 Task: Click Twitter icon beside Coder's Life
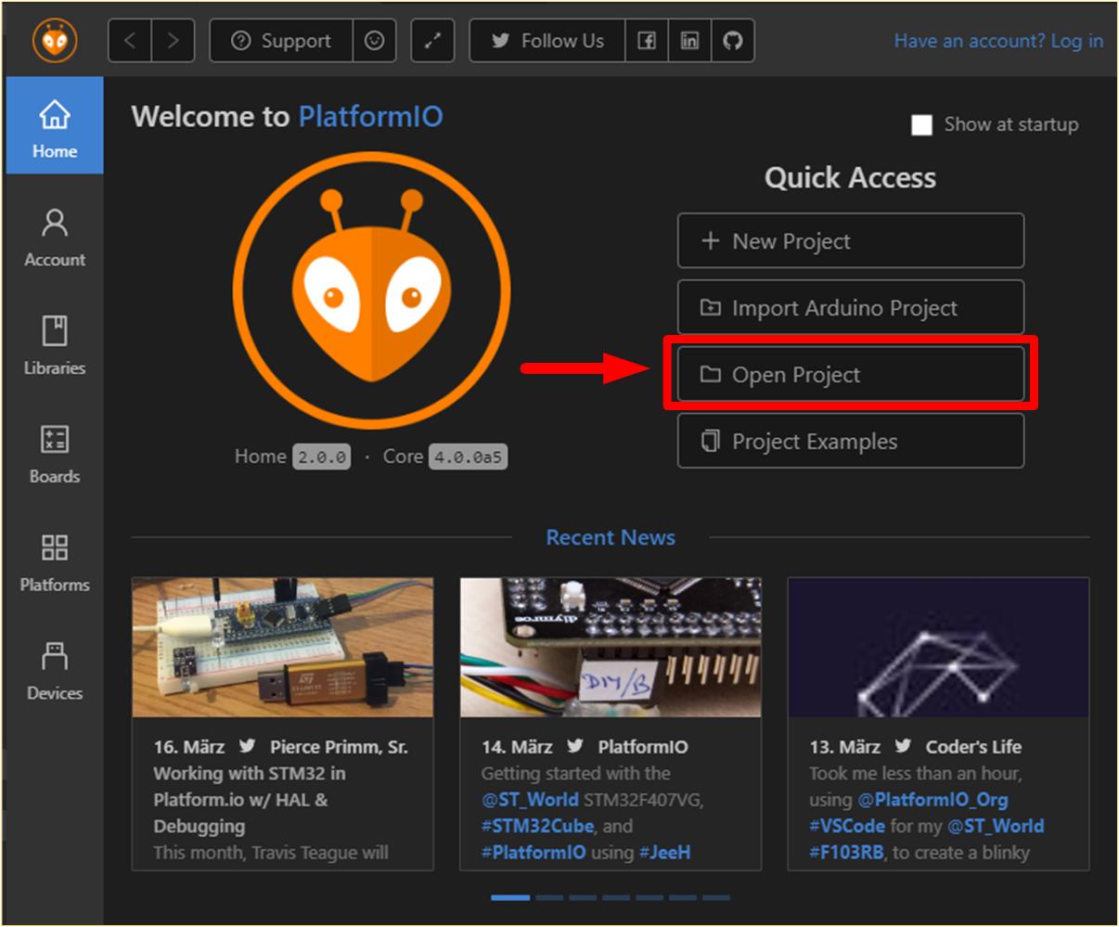[x=903, y=746]
